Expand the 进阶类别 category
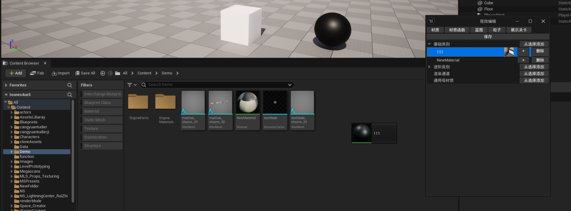571x211 pixels. point(429,67)
